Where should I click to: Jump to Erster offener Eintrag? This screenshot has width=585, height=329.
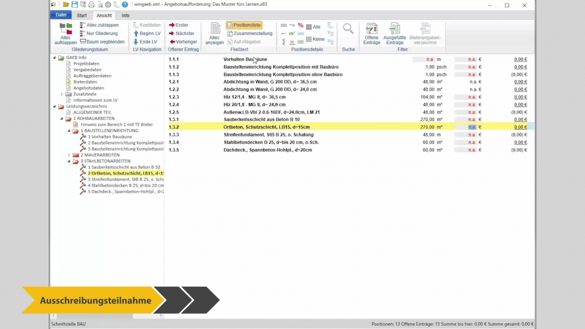pos(181,25)
